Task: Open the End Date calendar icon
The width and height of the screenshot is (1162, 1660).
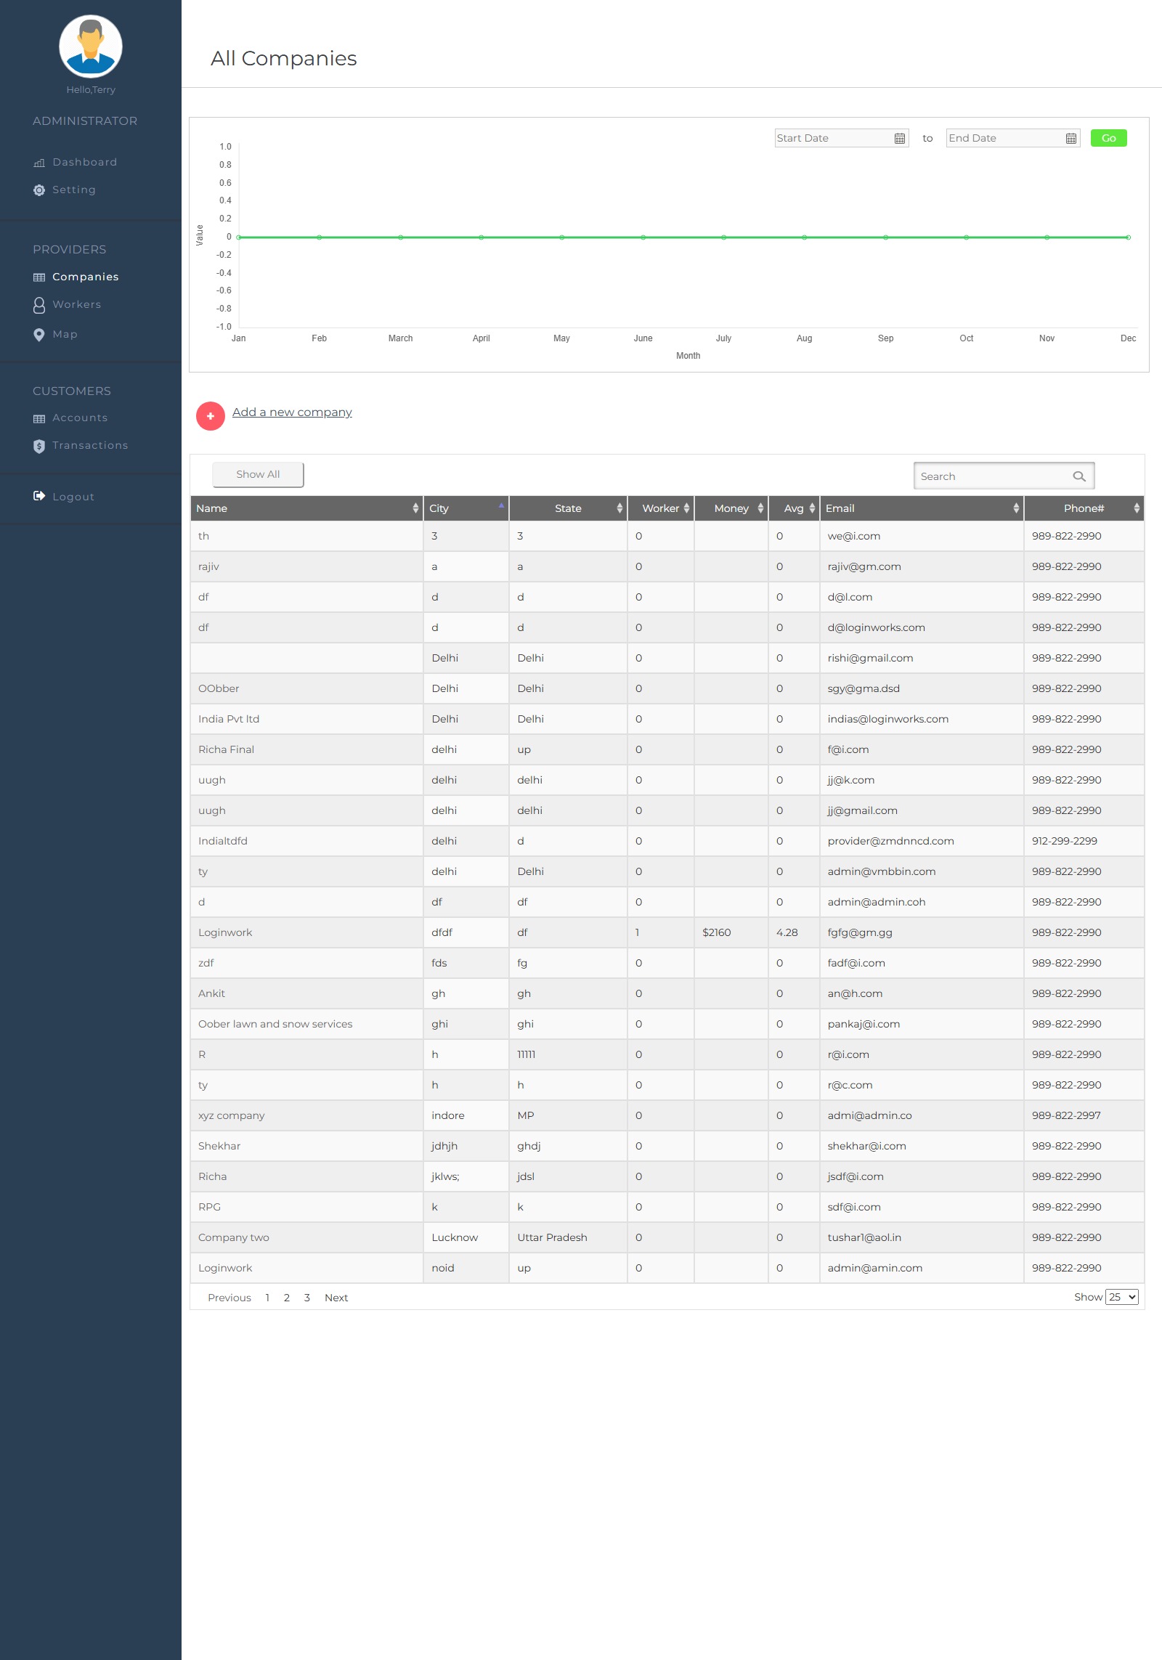Action: (x=1071, y=138)
